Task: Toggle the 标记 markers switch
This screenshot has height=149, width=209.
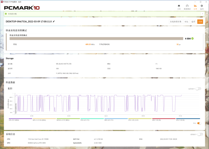Action: click(199, 123)
